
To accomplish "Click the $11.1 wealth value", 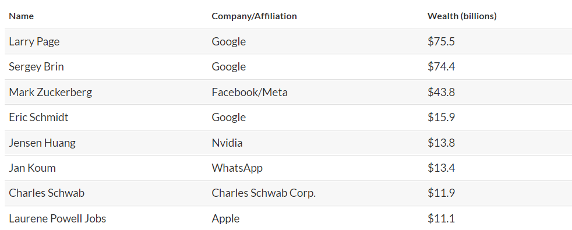I will [441, 219].
